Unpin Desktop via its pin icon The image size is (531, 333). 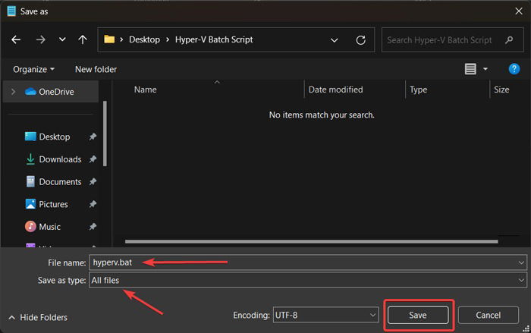[x=93, y=137]
